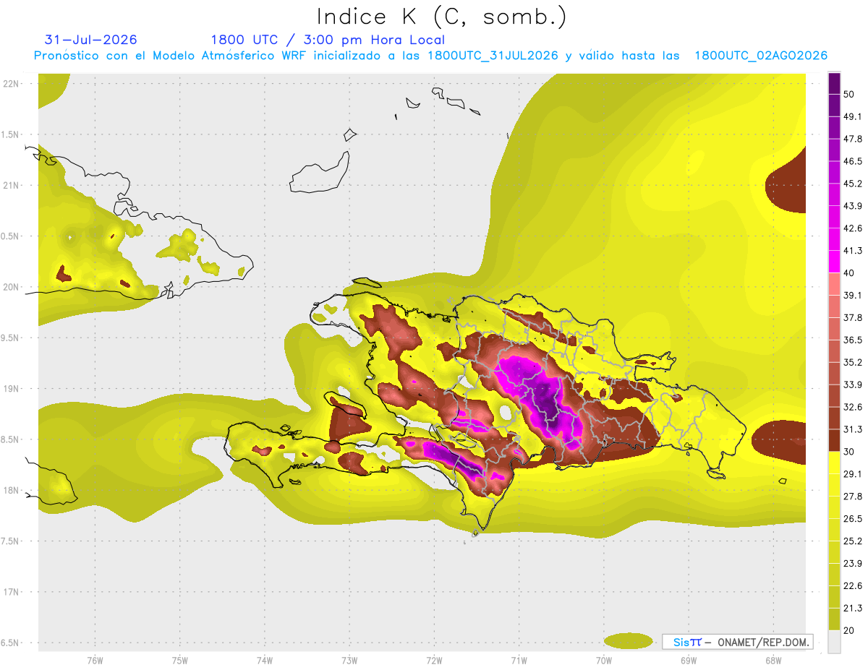
Task: Click the "72W" longitude label
Action: point(434,660)
